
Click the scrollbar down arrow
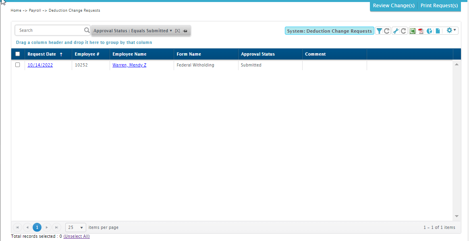[457, 216]
